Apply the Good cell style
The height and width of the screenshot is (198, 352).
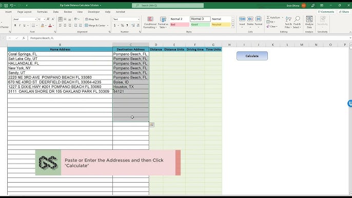point(200,25)
